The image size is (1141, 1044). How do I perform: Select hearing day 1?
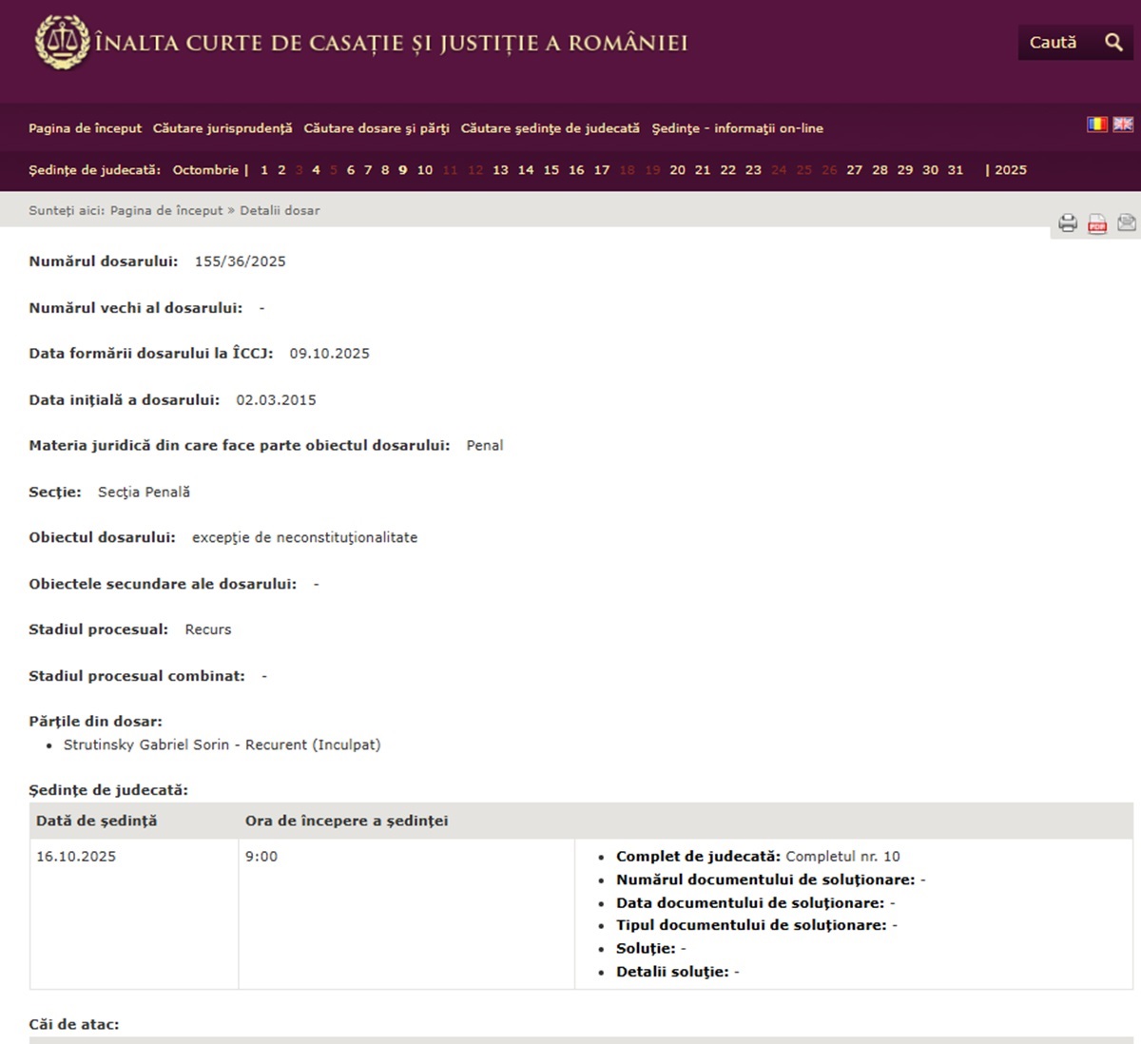pos(264,170)
